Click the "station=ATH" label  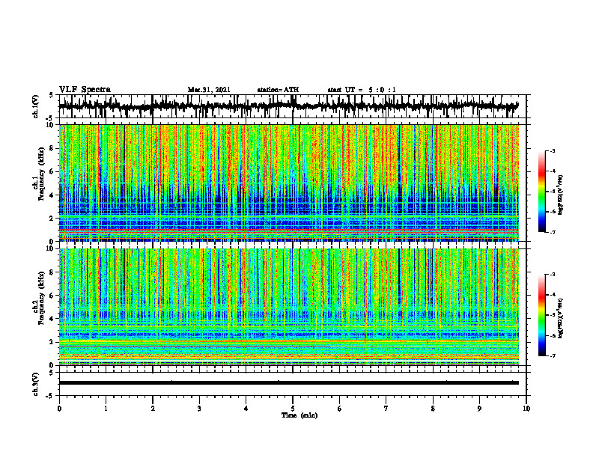tap(278, 90)
